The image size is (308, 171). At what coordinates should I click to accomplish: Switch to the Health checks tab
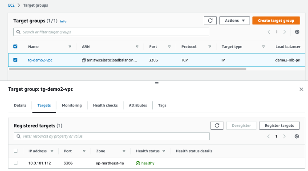[105, 106]
